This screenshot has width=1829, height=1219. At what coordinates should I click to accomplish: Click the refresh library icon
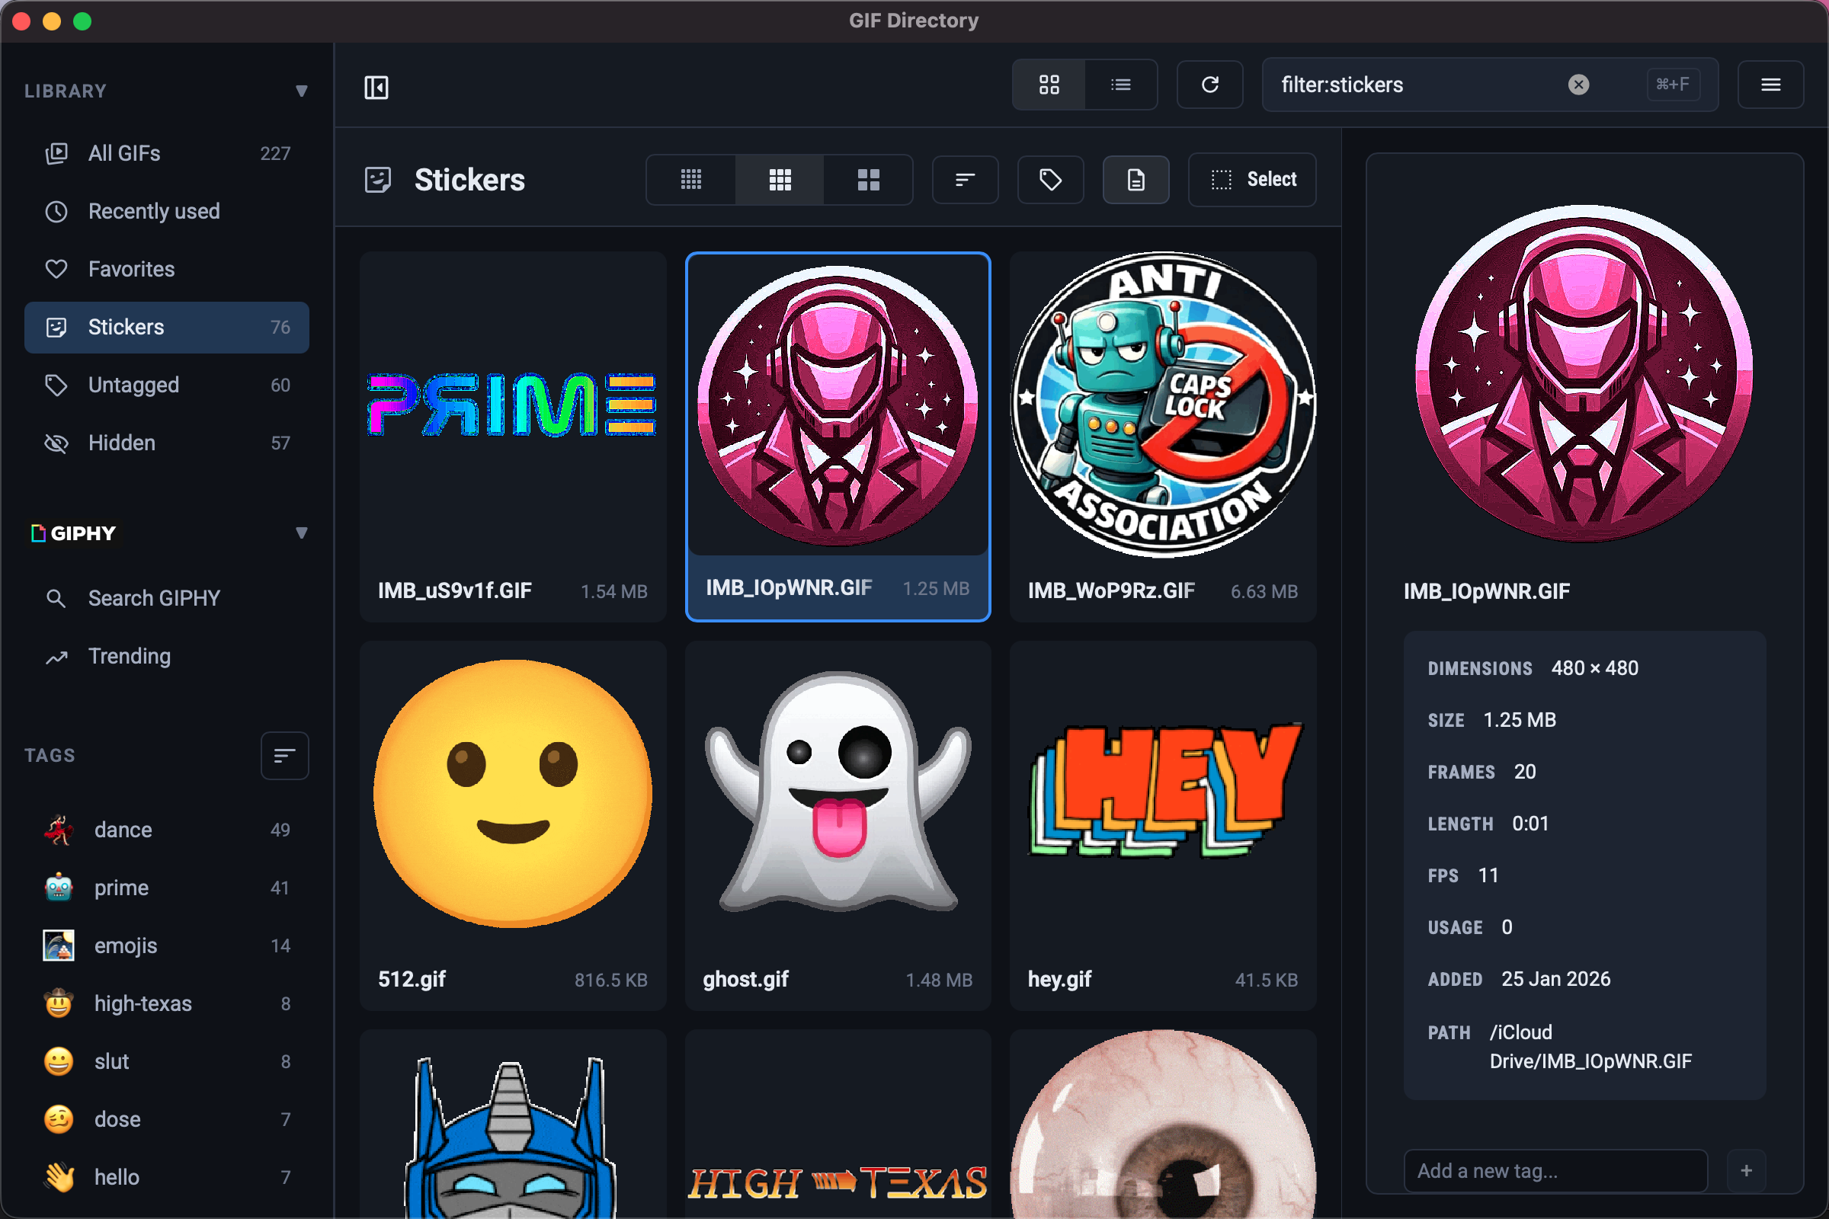[1210, 85]
